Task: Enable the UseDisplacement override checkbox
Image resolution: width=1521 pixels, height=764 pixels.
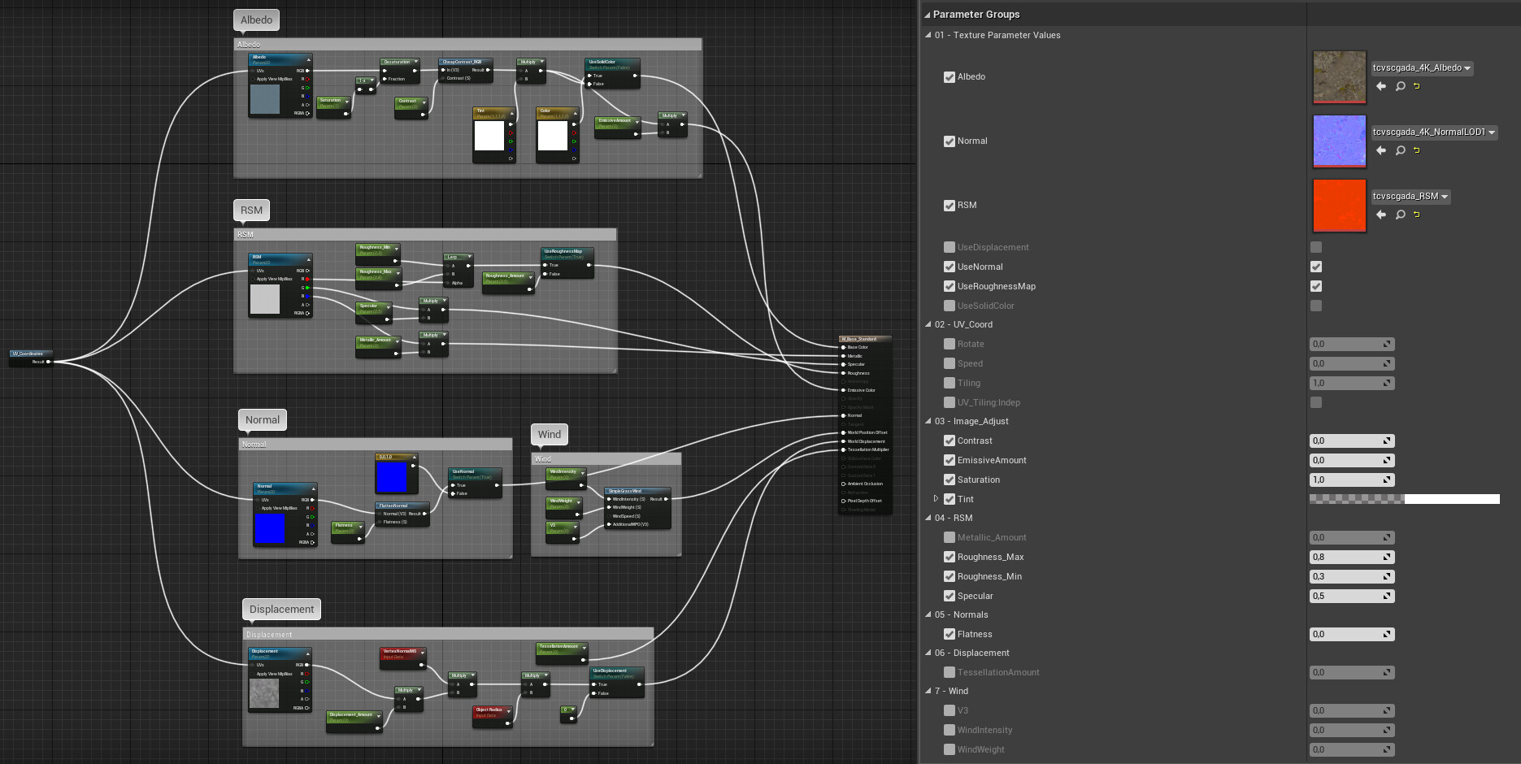Action: (949, 247)
